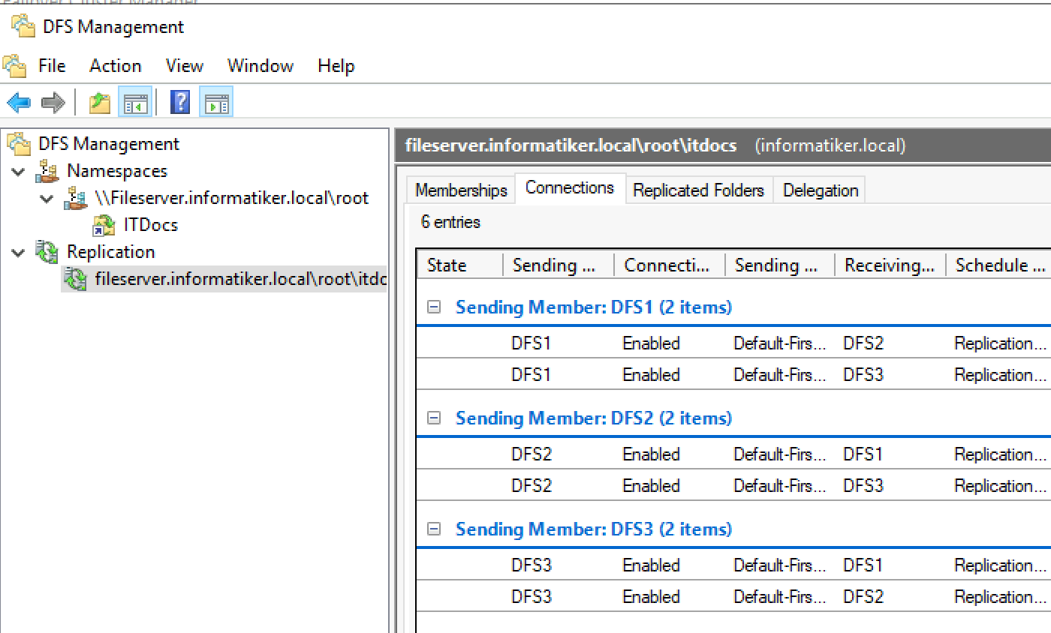This screenshot has height=633, width=1051.
Task: Select the DFS1 to DFS3 connection row
Action: click(x=733, y=375)
